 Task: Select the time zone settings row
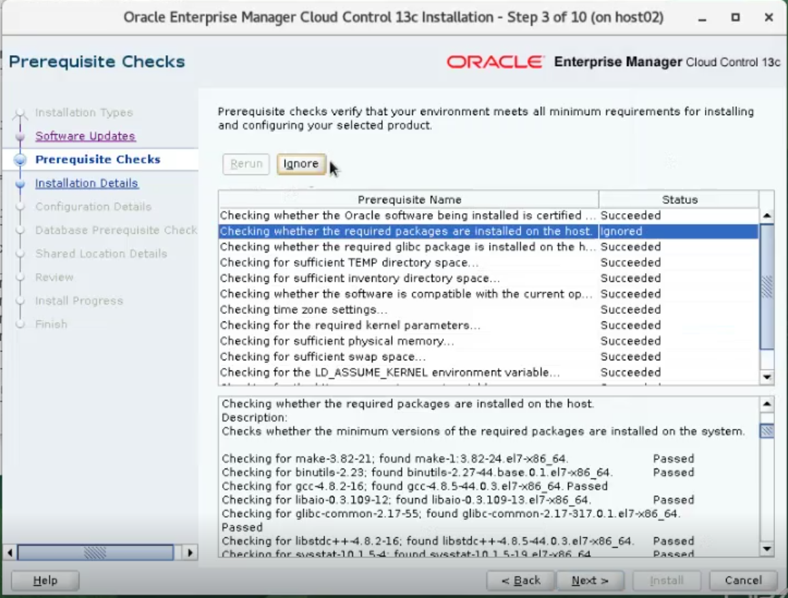488,309
